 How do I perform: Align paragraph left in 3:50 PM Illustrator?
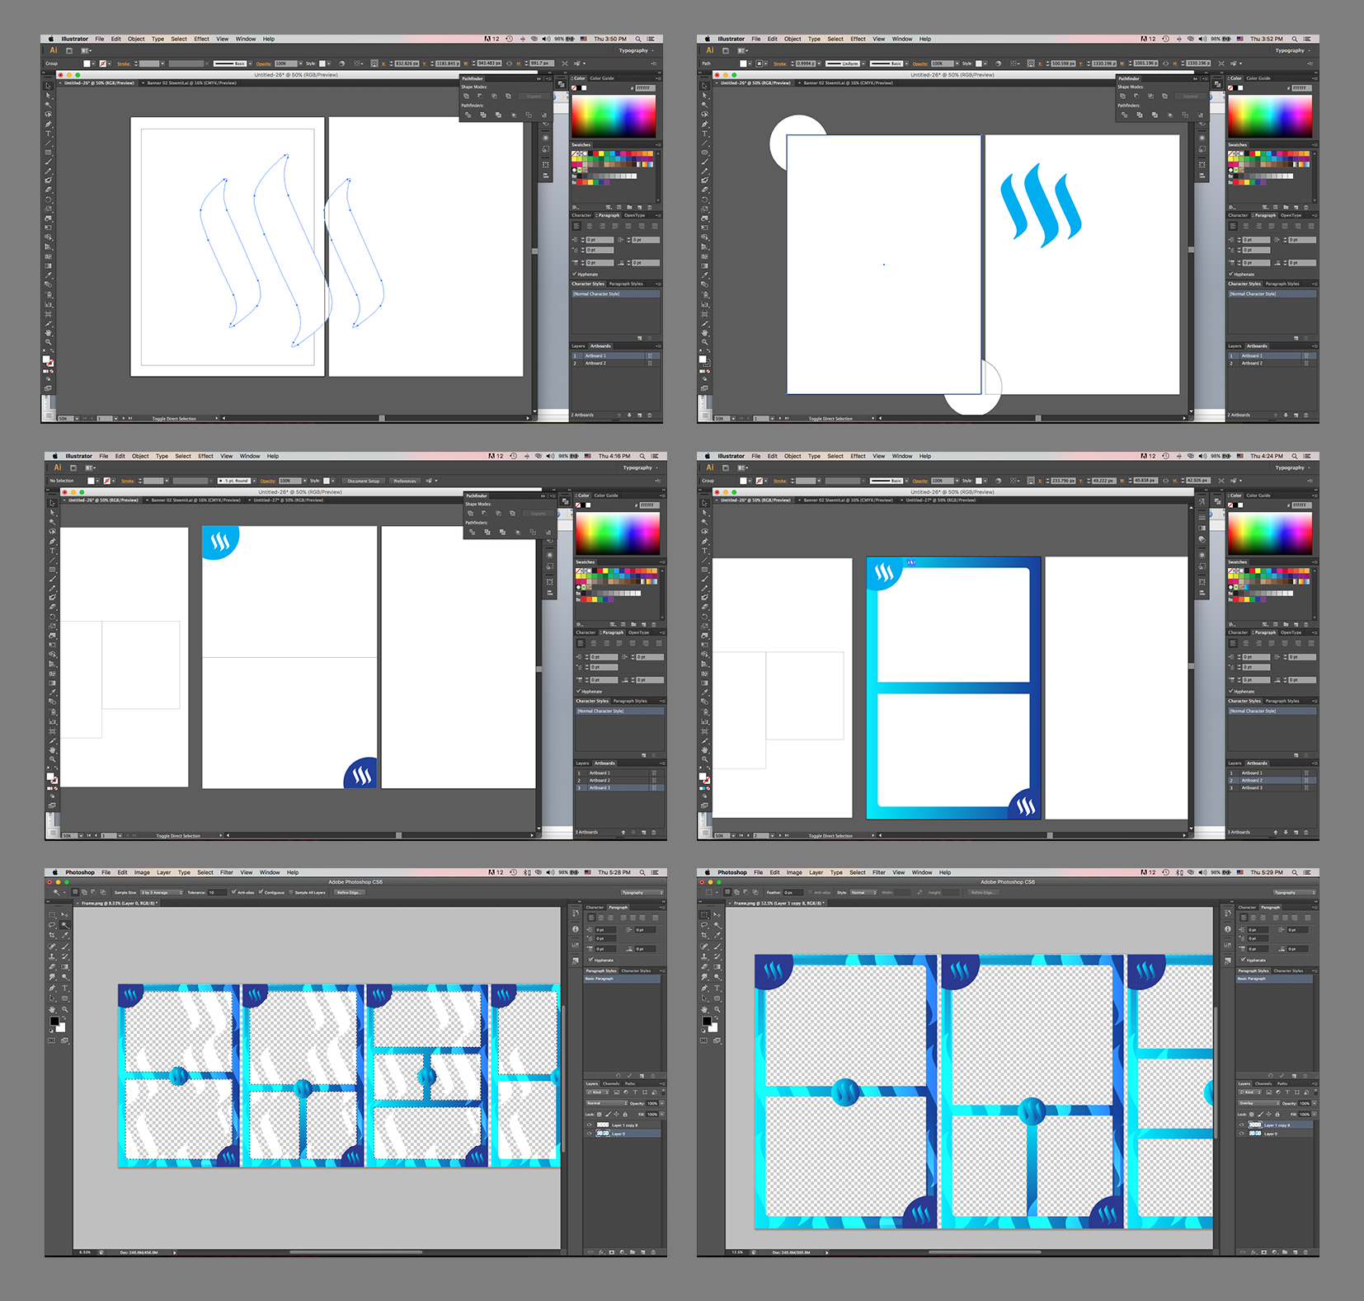(x=577, y=226)
